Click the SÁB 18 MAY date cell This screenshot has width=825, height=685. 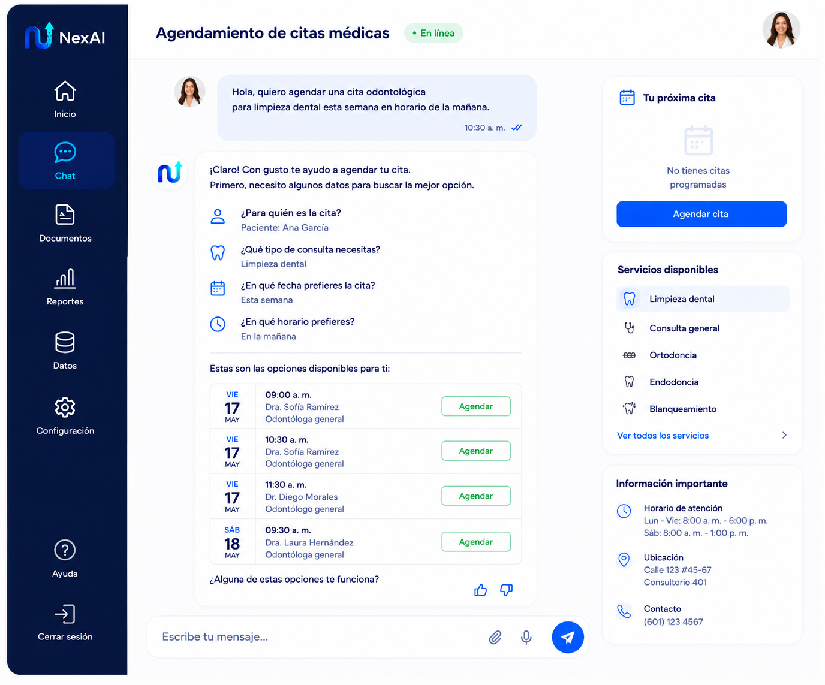[x=233, y=542]
